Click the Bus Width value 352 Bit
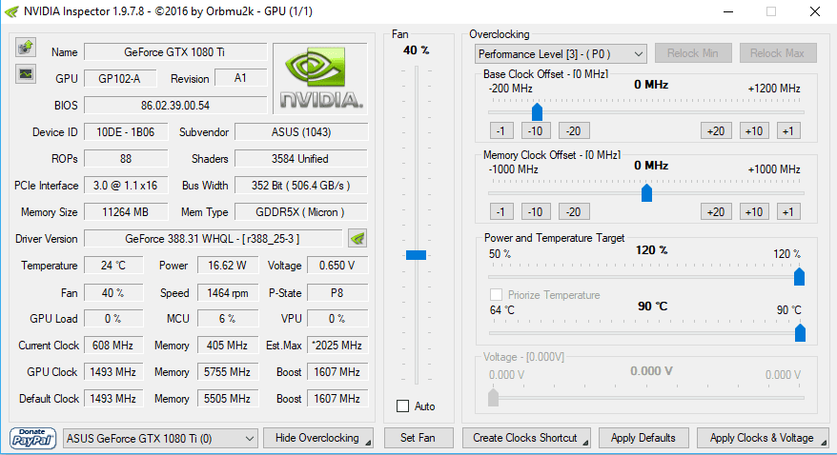The width and height of the screenshot is (837, 455). tap(301, 185)
